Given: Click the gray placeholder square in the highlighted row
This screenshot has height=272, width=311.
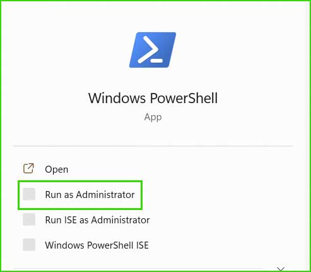Looking at the screenshot, I should pos(29,194).
